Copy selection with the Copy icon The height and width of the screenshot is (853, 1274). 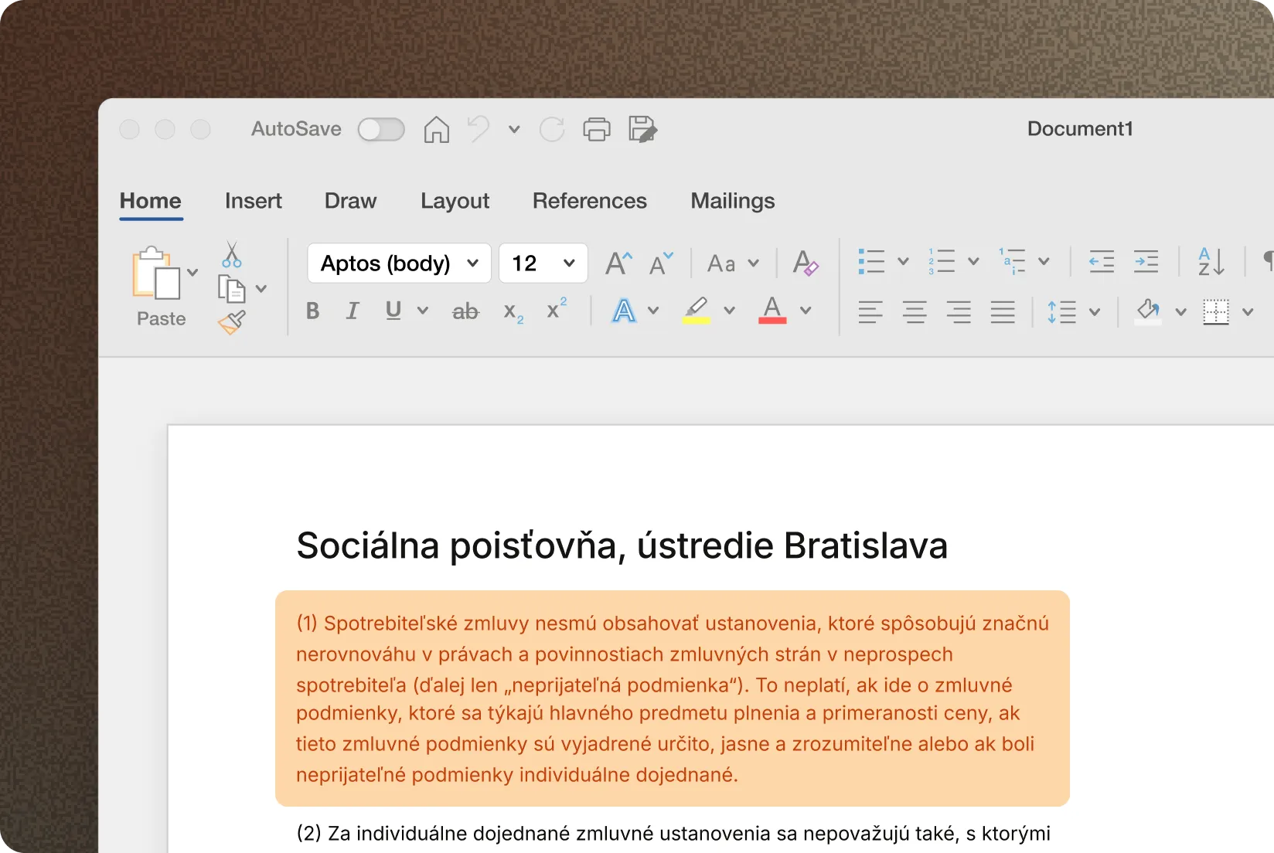232,288
